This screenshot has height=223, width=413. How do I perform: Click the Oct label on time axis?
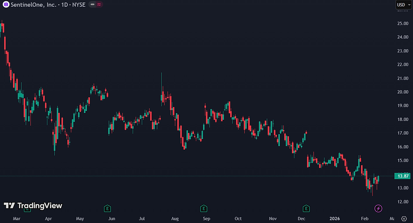(238, 218)
